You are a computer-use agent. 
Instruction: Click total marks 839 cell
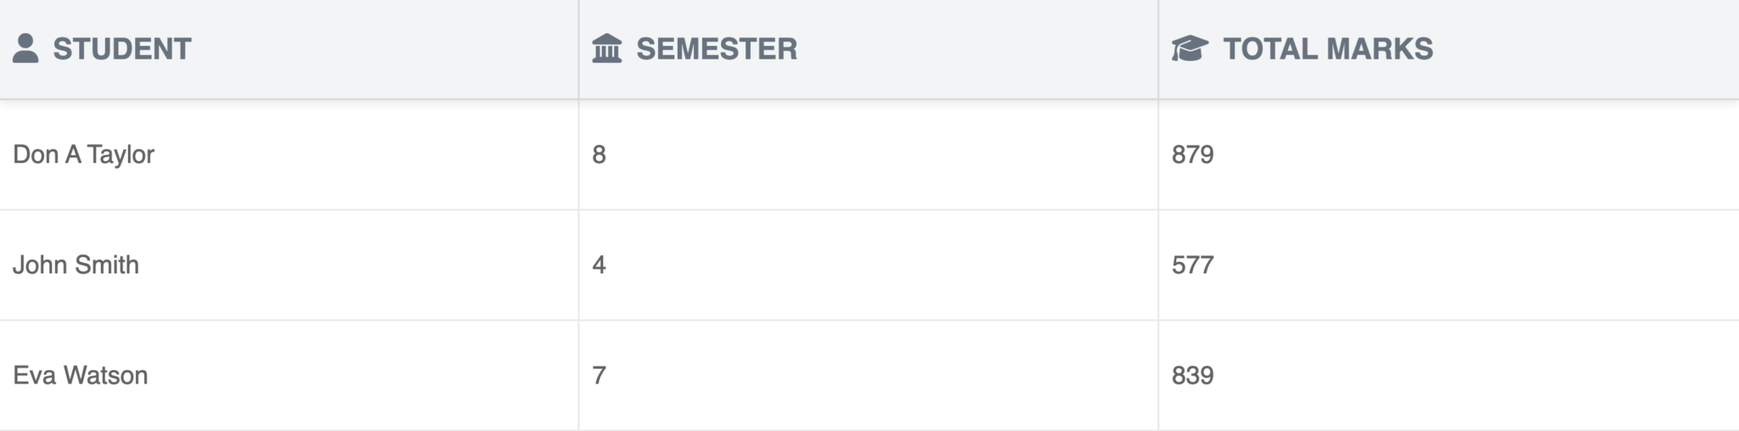(x=1449, y=375)
